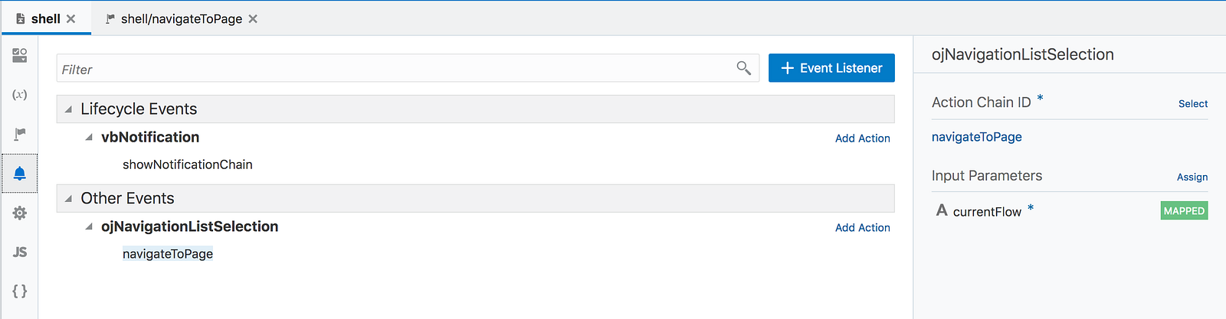This screenshot has width=1226, height=319.
Task: Open the navigateToPage action chain link
Action: [x=977, y=137]
